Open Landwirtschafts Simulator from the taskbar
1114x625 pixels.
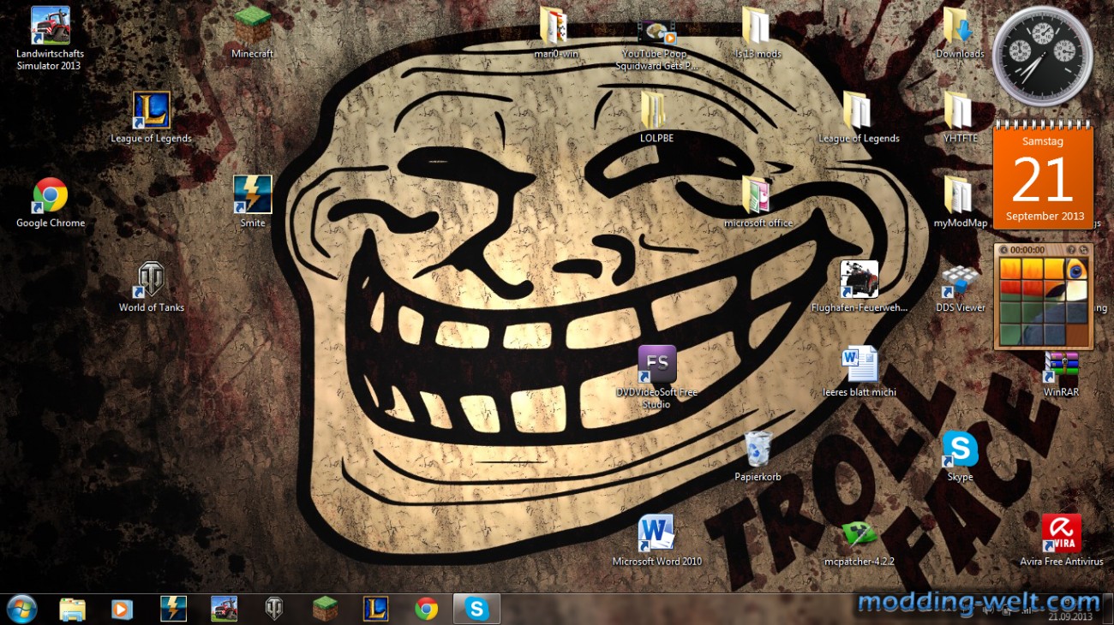224,609
